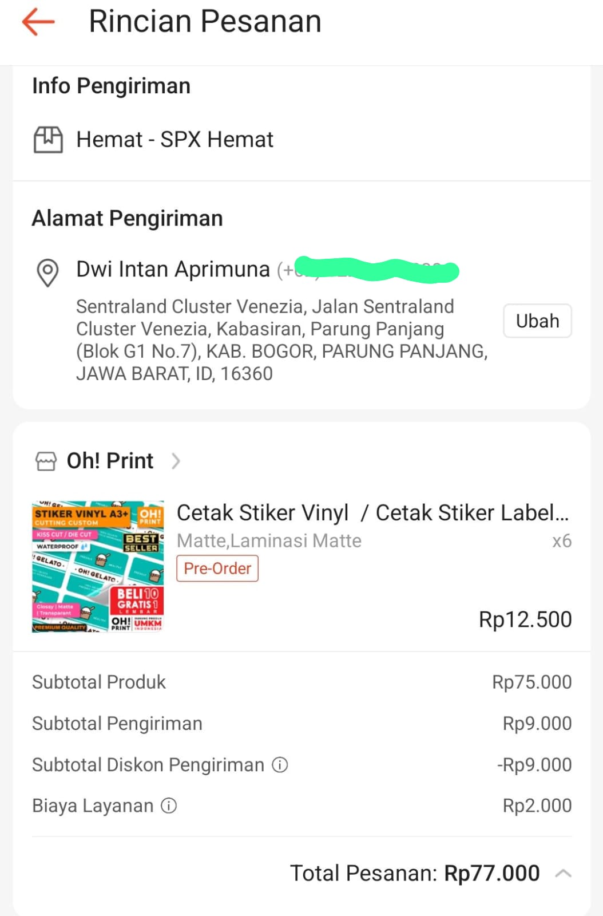
Task: Select Hemat - SPX Hemat shipping option
Action: (x=174, y=140)
